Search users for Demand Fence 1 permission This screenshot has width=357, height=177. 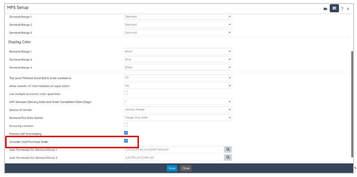[x=228, y=149]
